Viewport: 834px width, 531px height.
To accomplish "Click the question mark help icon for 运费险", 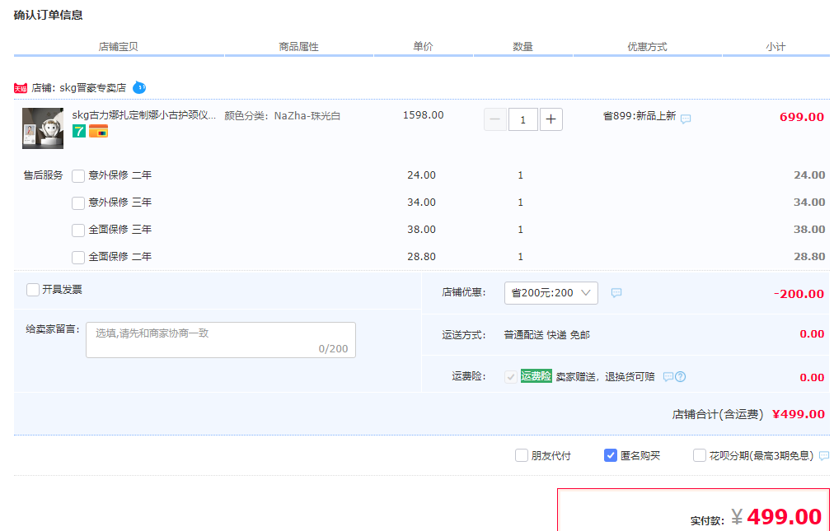I will (x=680, y=377).
